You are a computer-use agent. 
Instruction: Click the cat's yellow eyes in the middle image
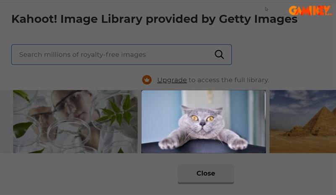[202, 118]
